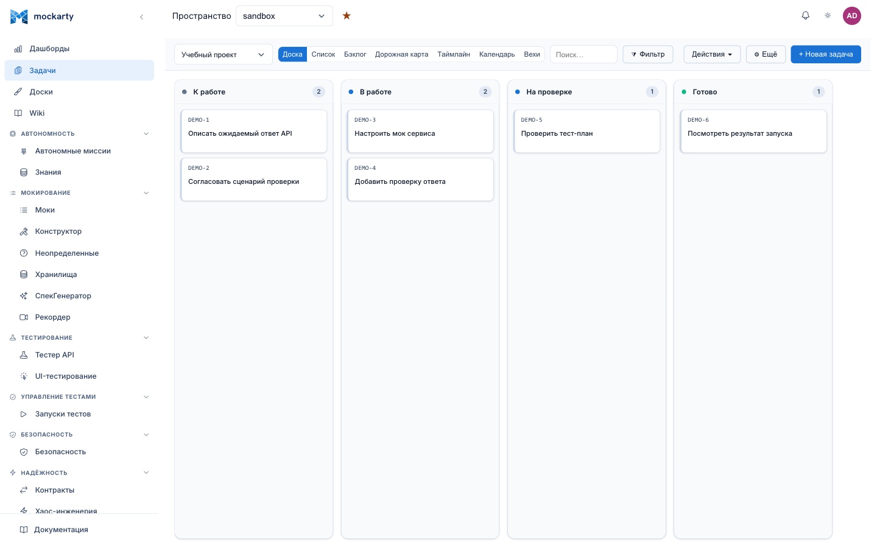
Task: Click the Ещё button
Action: click(766, 54)
